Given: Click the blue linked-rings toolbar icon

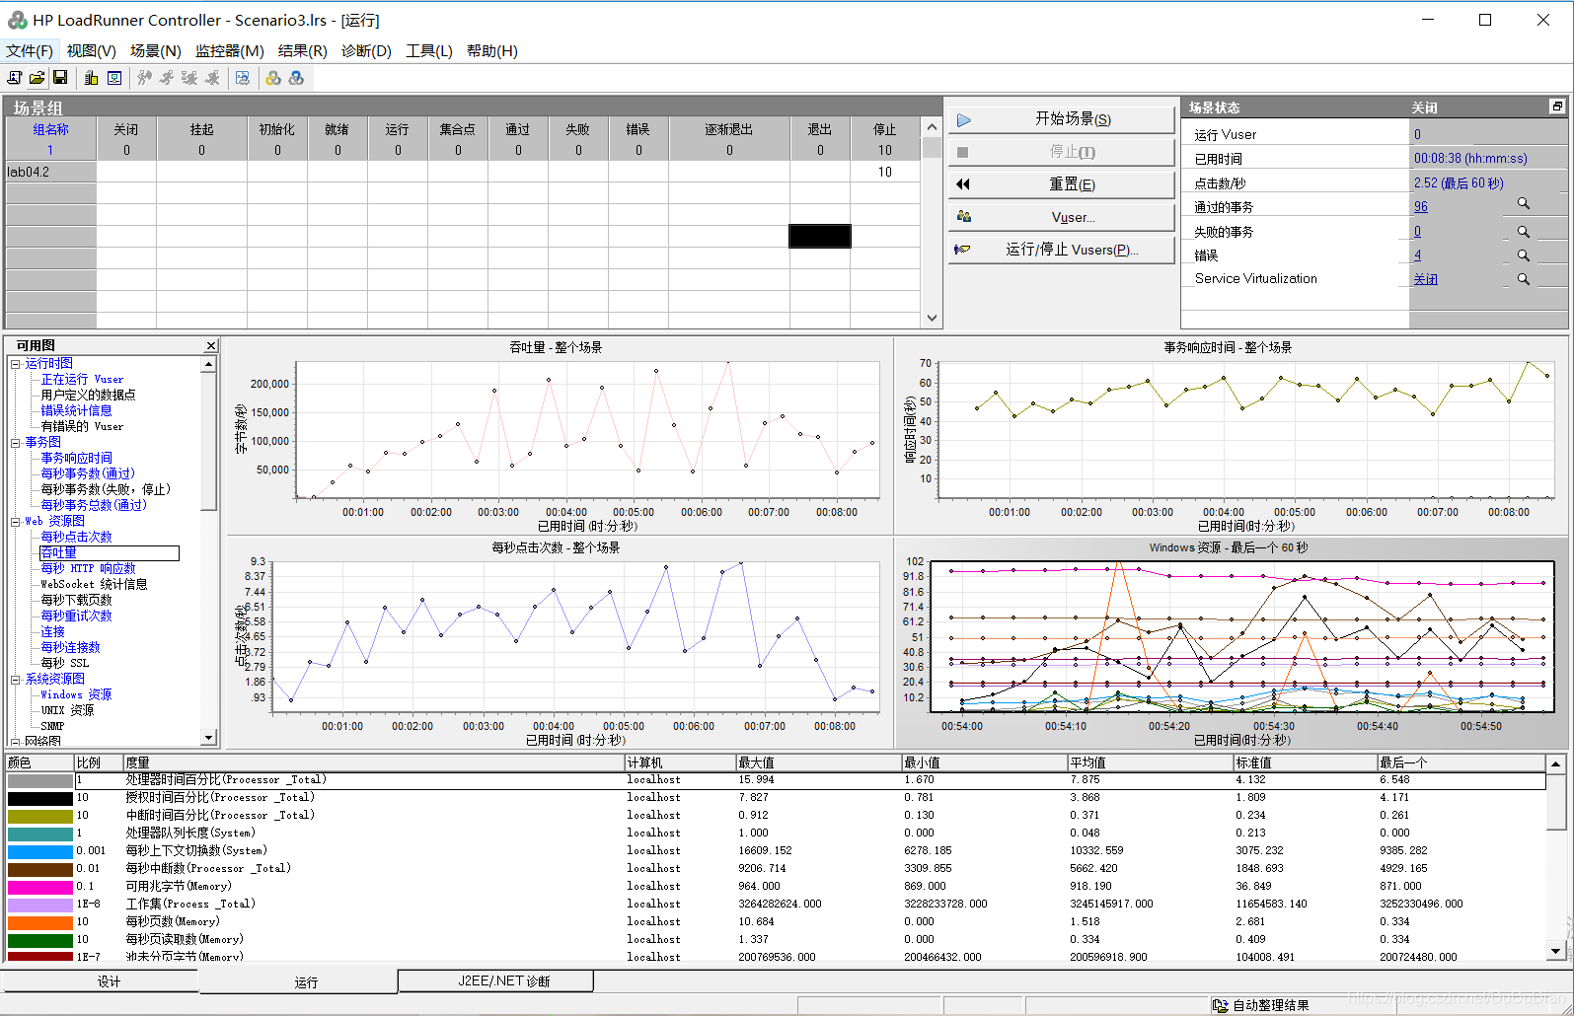Looking at the screenshot, I should (296, 78).
